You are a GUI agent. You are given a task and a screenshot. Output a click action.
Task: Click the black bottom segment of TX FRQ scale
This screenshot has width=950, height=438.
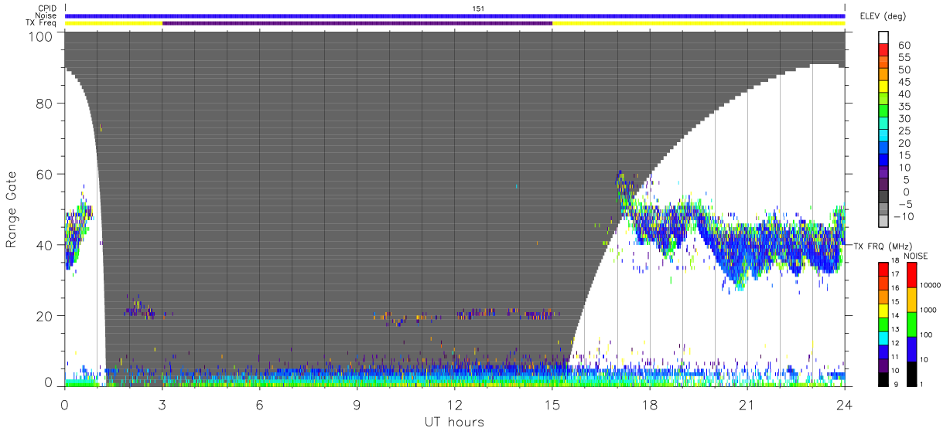coord(883,379)
